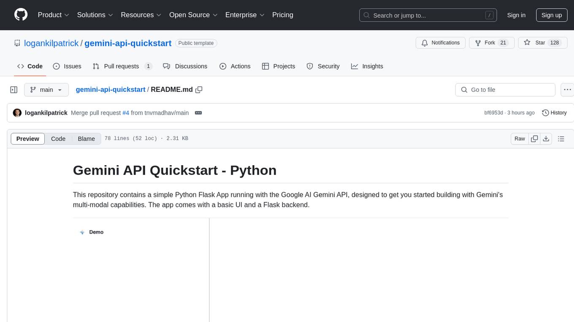
Task: Expand the Enterprise menu
Action: click(x=245, y=15)
